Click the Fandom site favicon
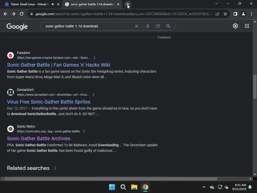The height and width of the screenshot is (193, 257). coord(11,55)
